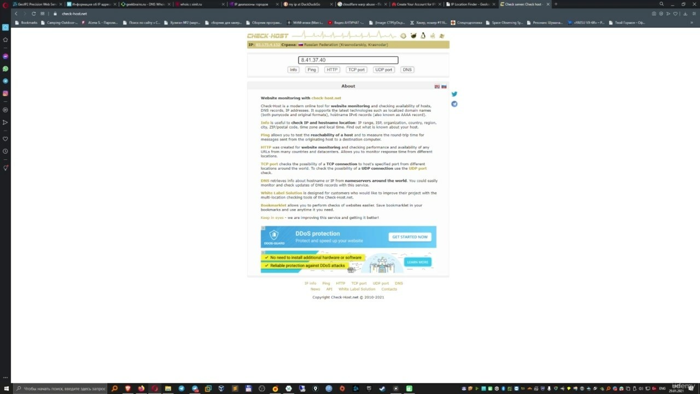Open the check-host.net link in heading

click(326, 98)
